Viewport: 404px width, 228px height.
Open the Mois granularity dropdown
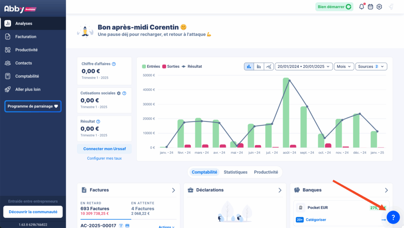point(343,67)
